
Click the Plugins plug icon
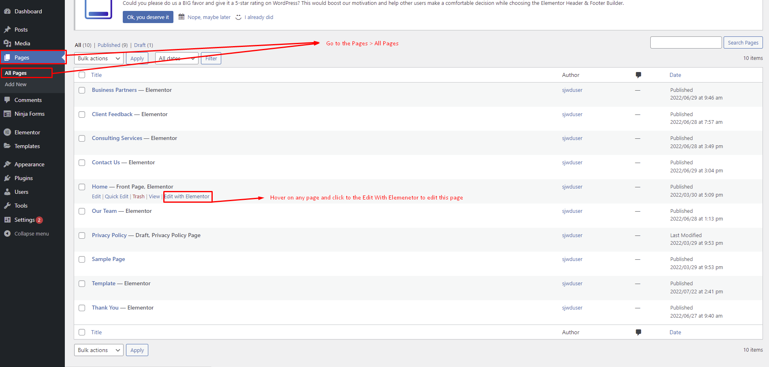(x=7, y=178)
